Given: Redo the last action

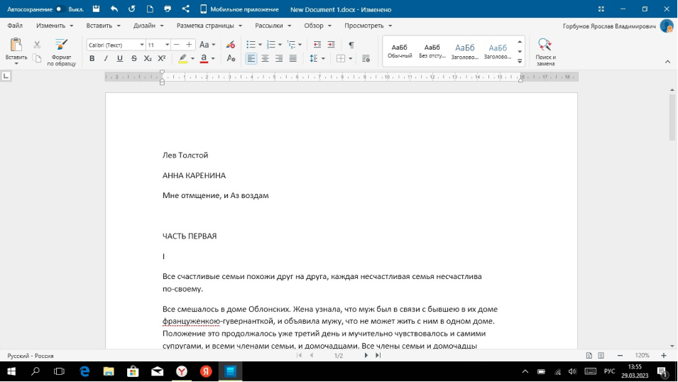Looking at the screenshot, I should (x=132, y=9).
